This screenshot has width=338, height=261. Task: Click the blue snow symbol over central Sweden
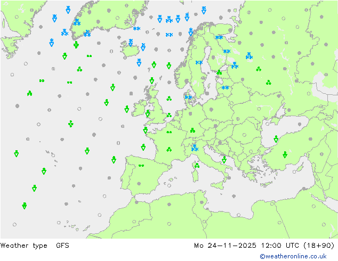[199, 62]
